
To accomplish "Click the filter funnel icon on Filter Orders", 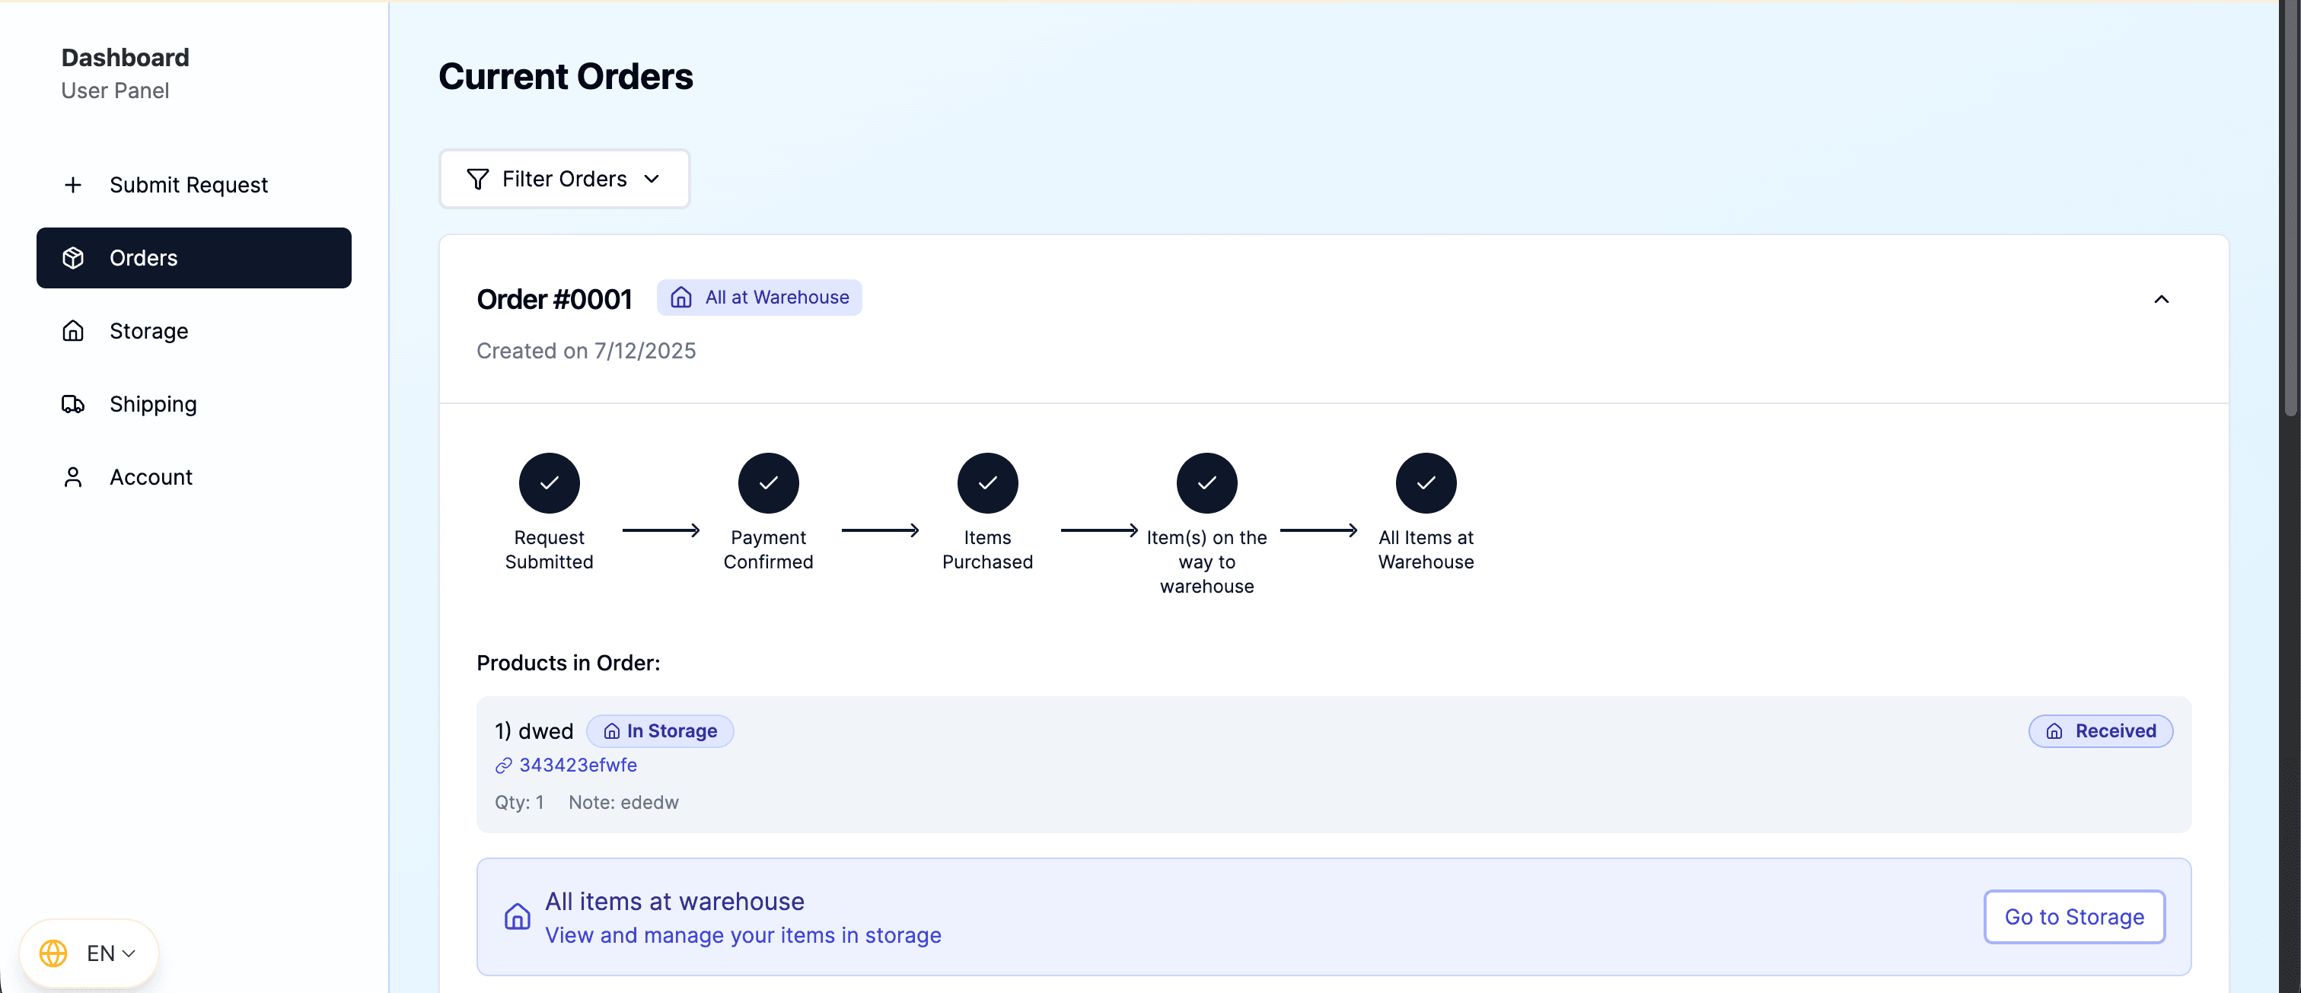I will pyautogui.click(x=477, y=179).
